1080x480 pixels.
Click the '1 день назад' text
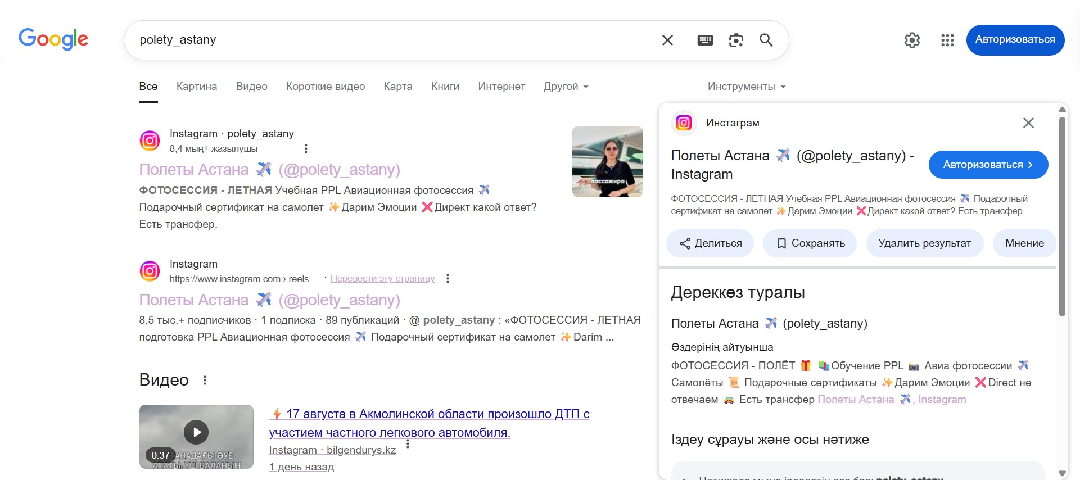[x=301, y=467]
